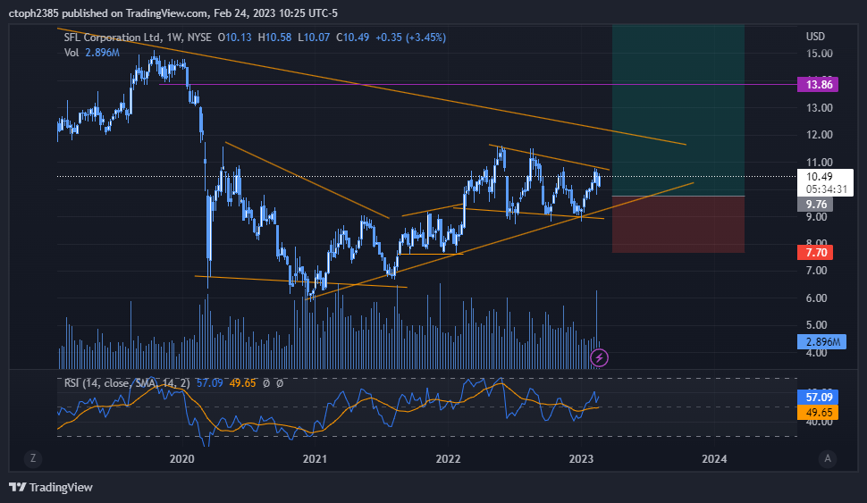Select the 7.70 red stop label

pyautogui.click(x=815, y=253)
